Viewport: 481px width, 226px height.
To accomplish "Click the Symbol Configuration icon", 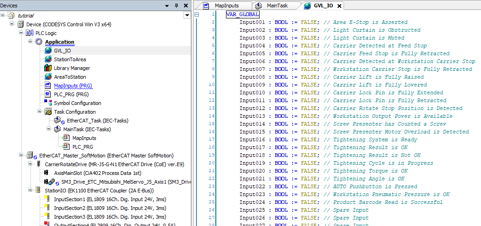I will pos(48,103).
